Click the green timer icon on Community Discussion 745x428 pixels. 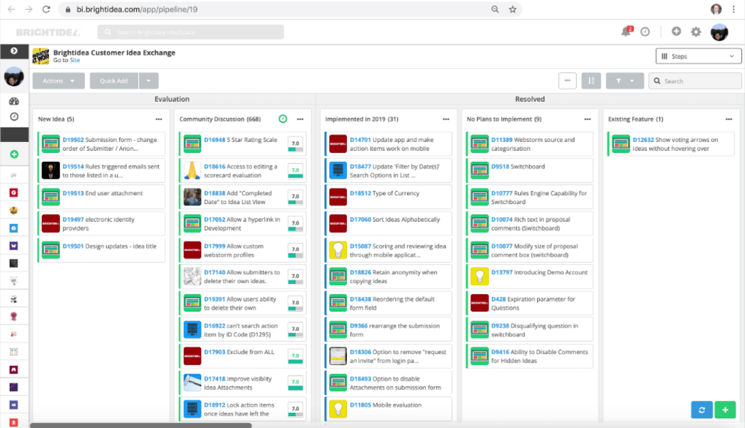tap(283, 119)
